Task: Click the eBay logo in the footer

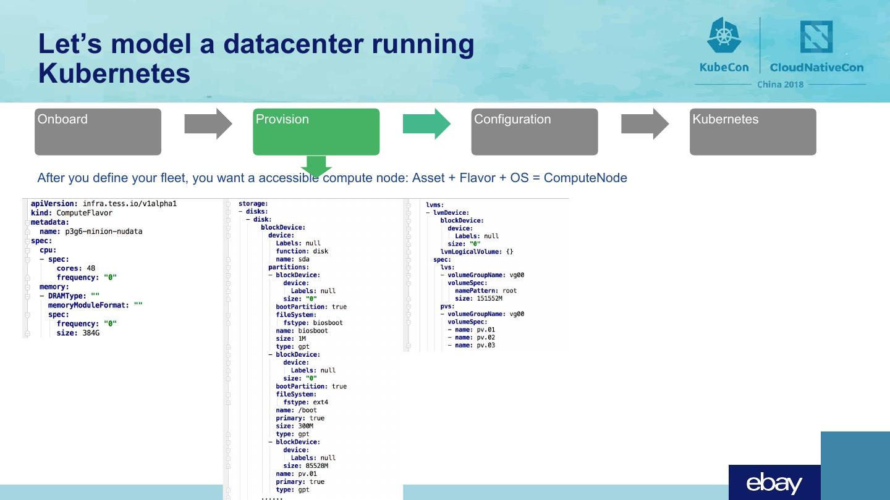Action: [774, 483]
